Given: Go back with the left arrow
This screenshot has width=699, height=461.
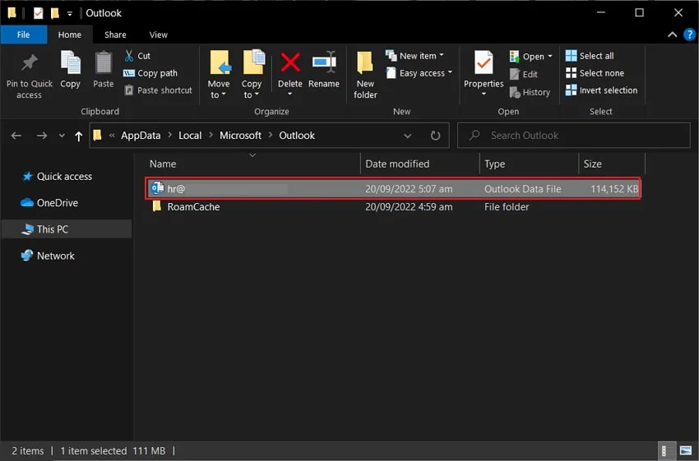Looking at the screenshot, I should (16, 136).
